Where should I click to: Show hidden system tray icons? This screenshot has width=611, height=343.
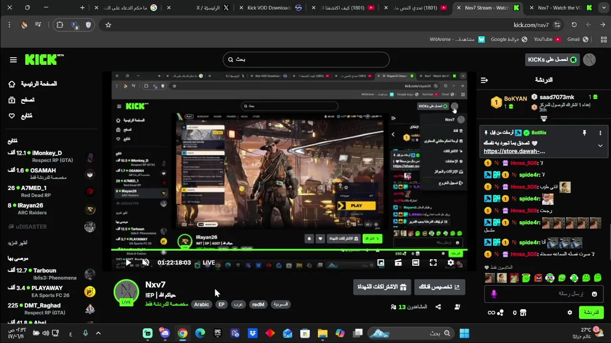click(98, 333)
